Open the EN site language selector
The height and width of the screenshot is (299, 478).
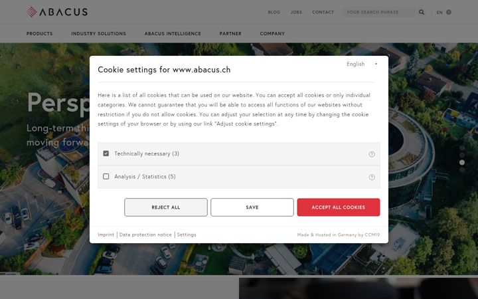tap(439, 12)
